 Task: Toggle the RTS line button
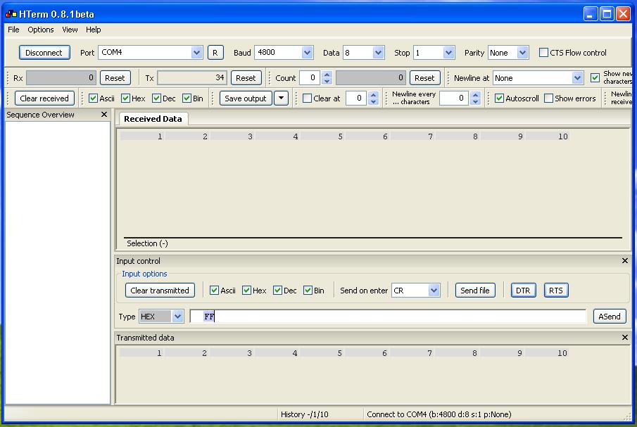(x=556, y=291)
